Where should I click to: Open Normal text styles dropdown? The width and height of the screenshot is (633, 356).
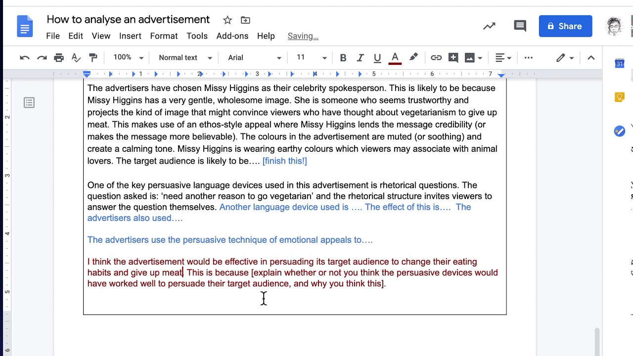tap(185, 58)
